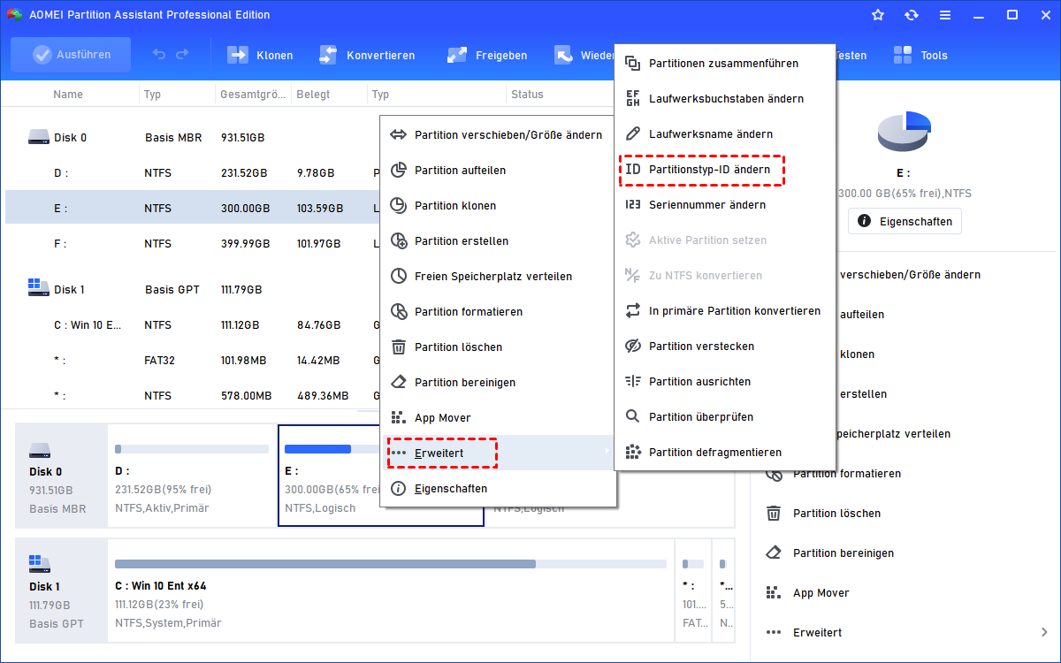Choose Partition löschen in context menu
Screen dimensions: 1061x663
(497, 347)
